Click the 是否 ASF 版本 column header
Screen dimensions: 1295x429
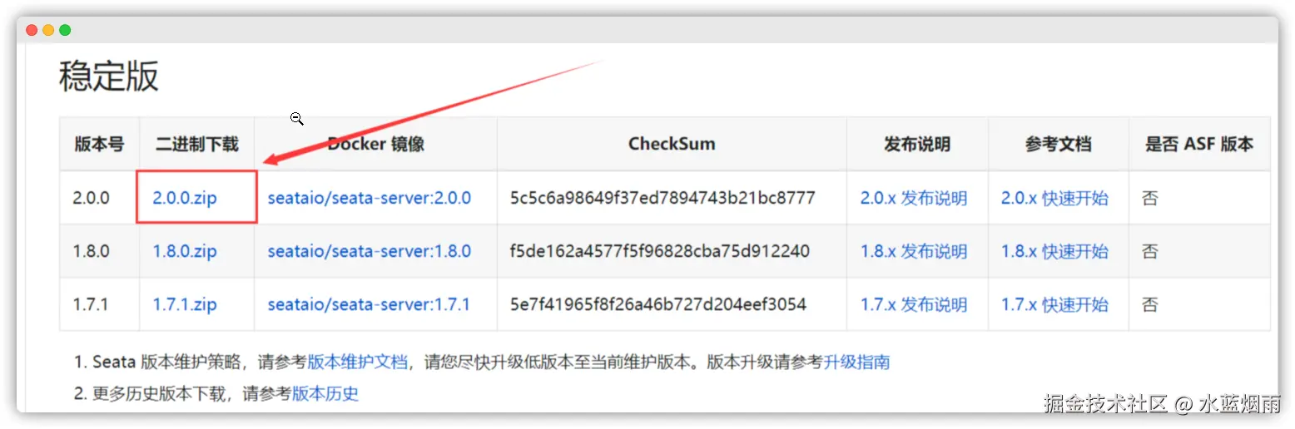1199,144
